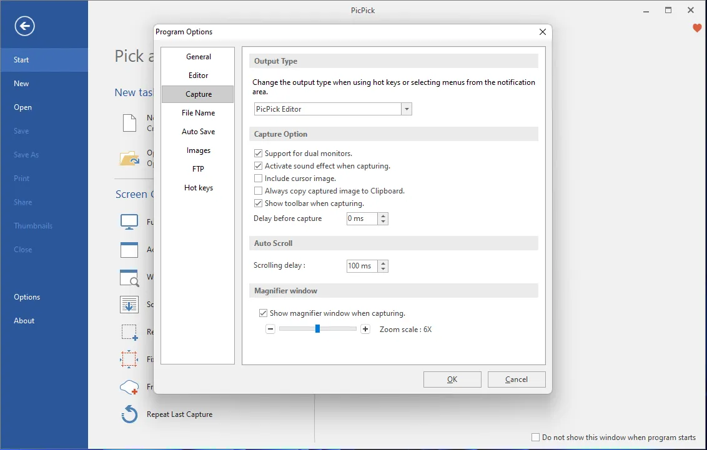Select the Fixed Region capture icon
Viewport: 707px width, 450px height.
(129, 359)
